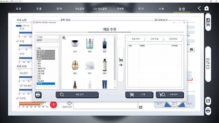Select the 색소침착 row in type list
The width and height of the screenshot is (219, 123).
46,81
